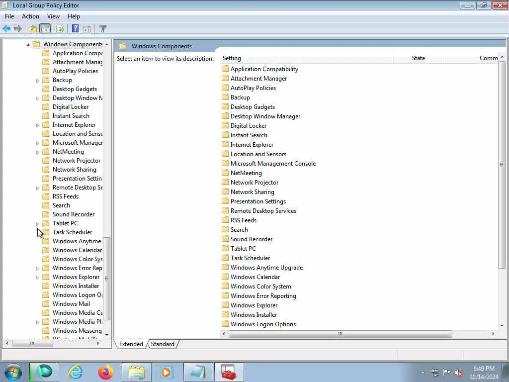Go up one level via toolbar

33,28
